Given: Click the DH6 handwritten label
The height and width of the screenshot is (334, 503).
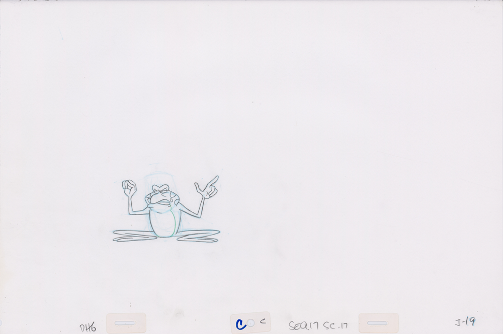Looking at the screenshot, I should coord(88,327).
